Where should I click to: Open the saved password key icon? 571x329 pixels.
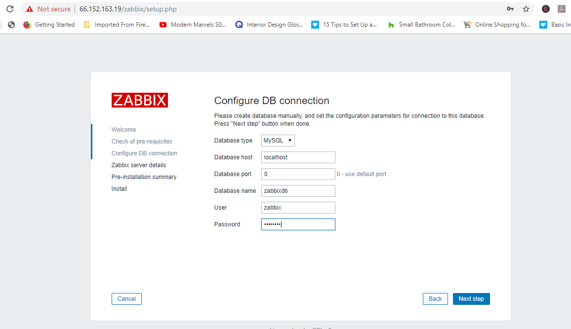510,9
